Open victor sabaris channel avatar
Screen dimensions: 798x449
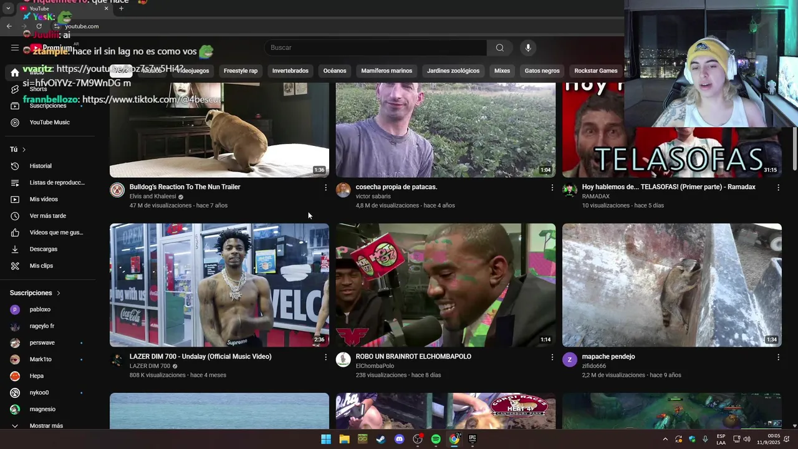[344, 190]
